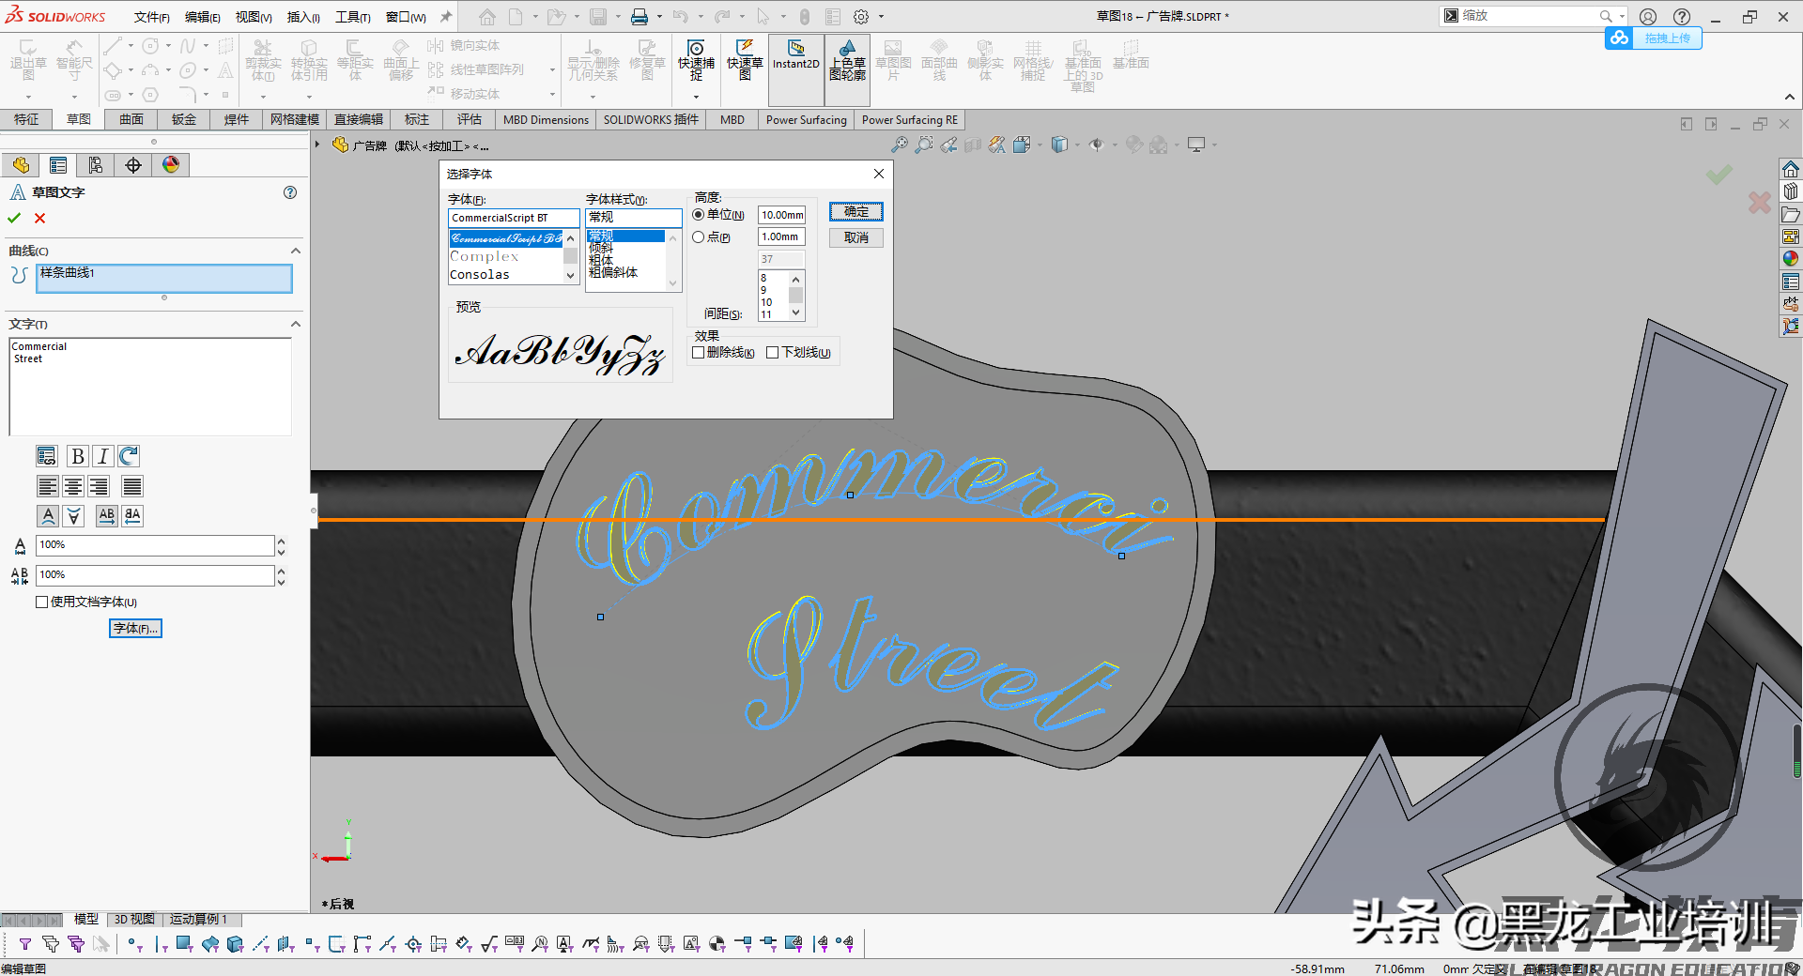Apply bold formatting to sketch text
Image resolution: width=1803 pixels, height=976 pixels.
pyautogui.click(x=77, y=456)
